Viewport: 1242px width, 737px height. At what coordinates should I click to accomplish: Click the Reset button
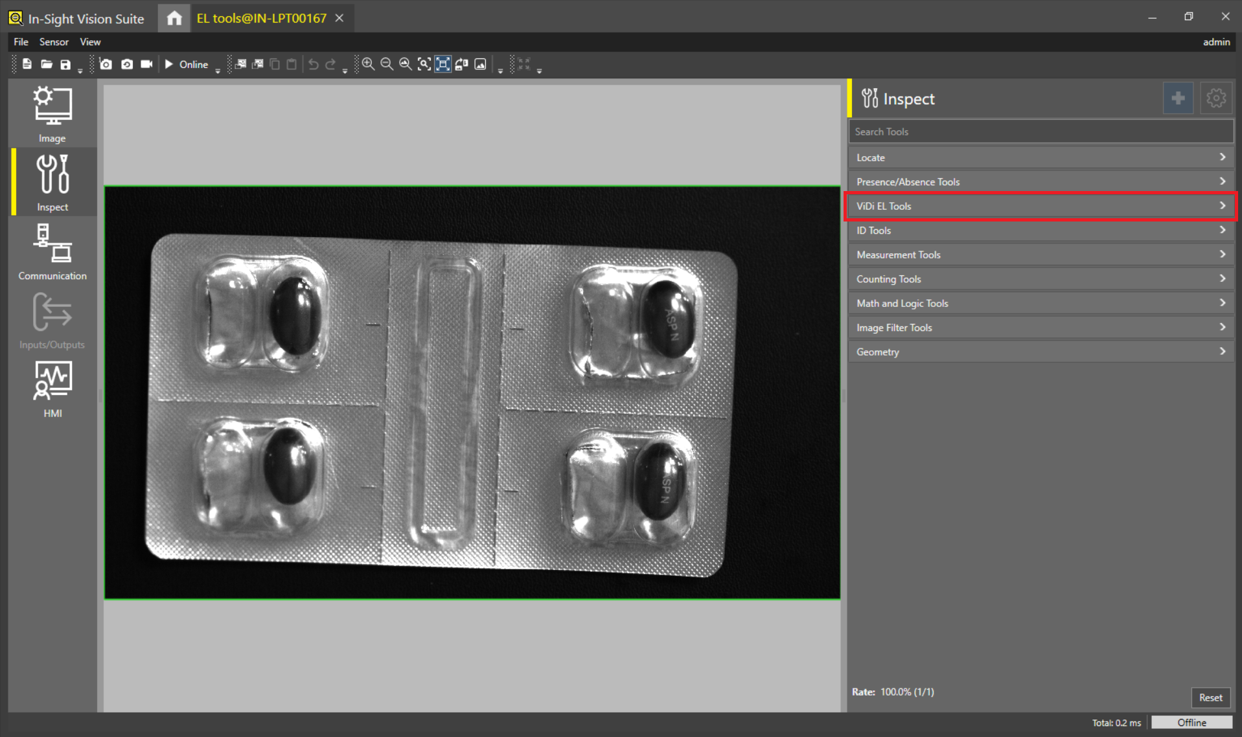(x=1210, y=697)
